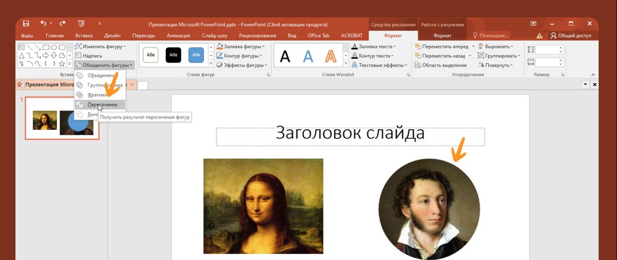
Task: Open Текстовые эффекты dropdown
Action: (380, 65)
